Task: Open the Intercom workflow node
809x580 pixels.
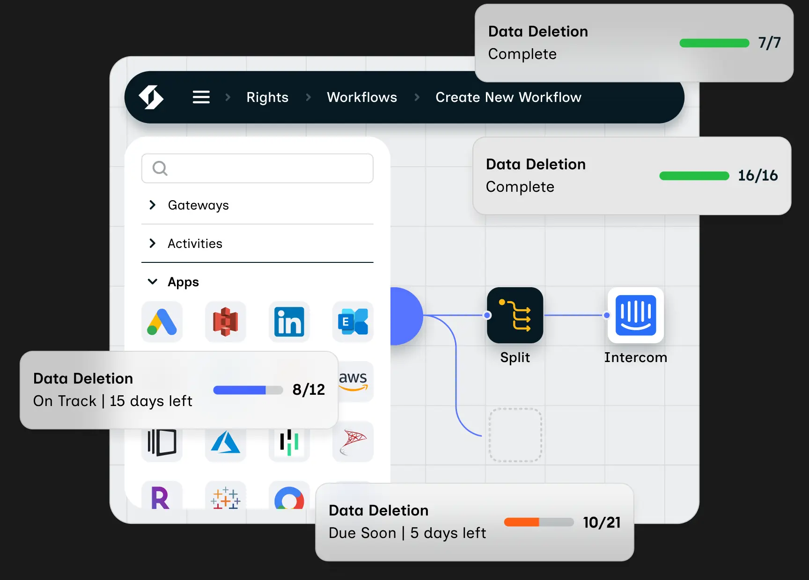Action: [x=635, y=316]
